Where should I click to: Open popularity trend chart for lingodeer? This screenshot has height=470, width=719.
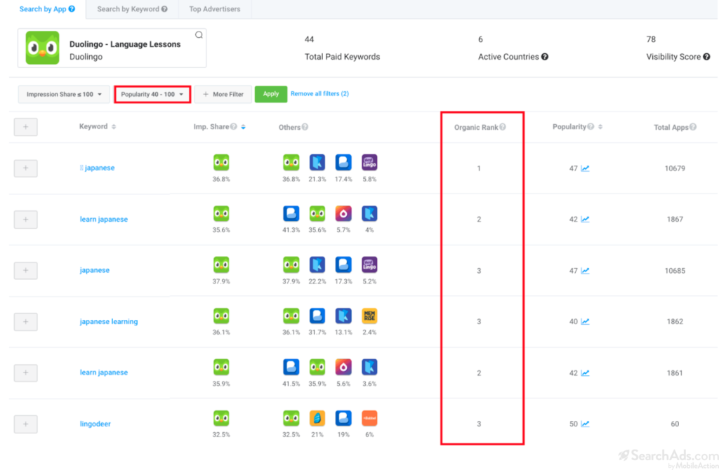[585, 424]
